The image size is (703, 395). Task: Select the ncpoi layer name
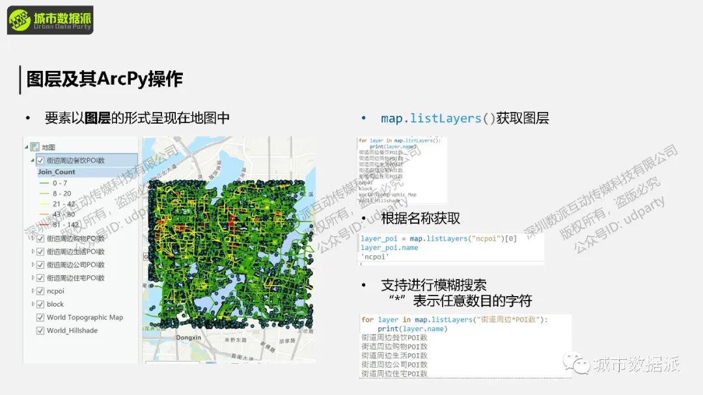tap(55, 291)
